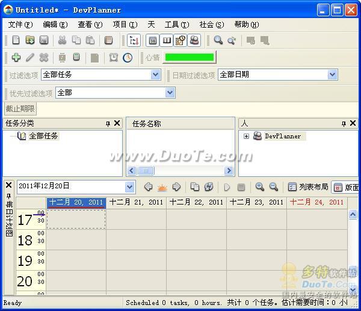Pin the 每日计划图 panel
Viewport: 361px width, 311px height.
9,196
